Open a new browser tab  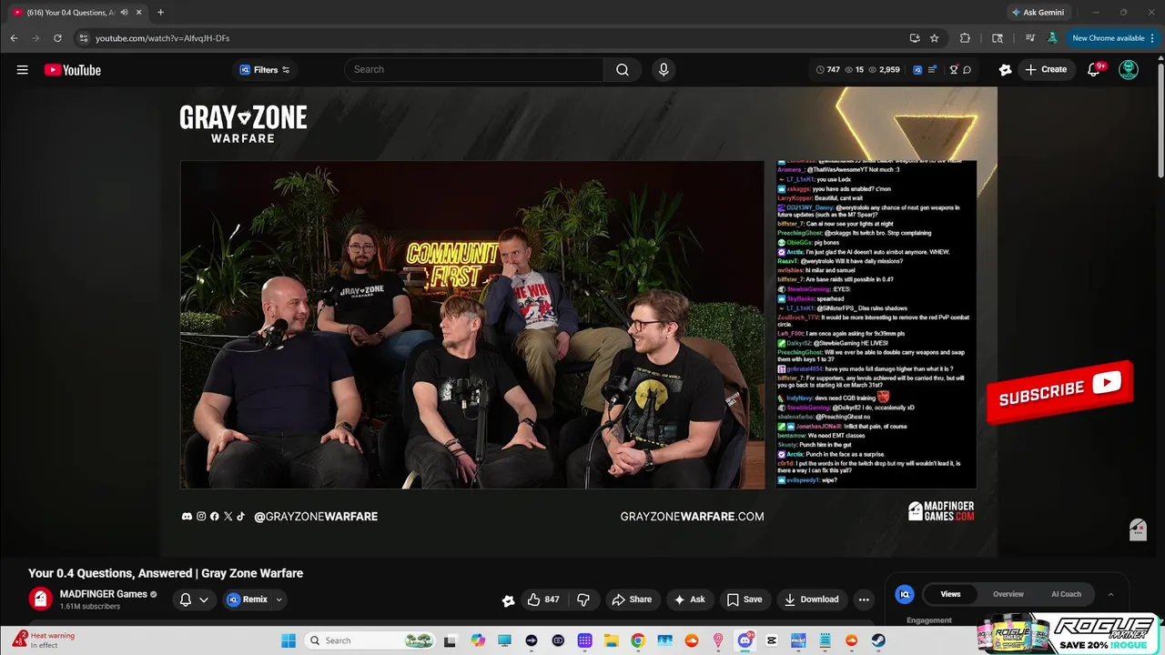coord(160,13)
